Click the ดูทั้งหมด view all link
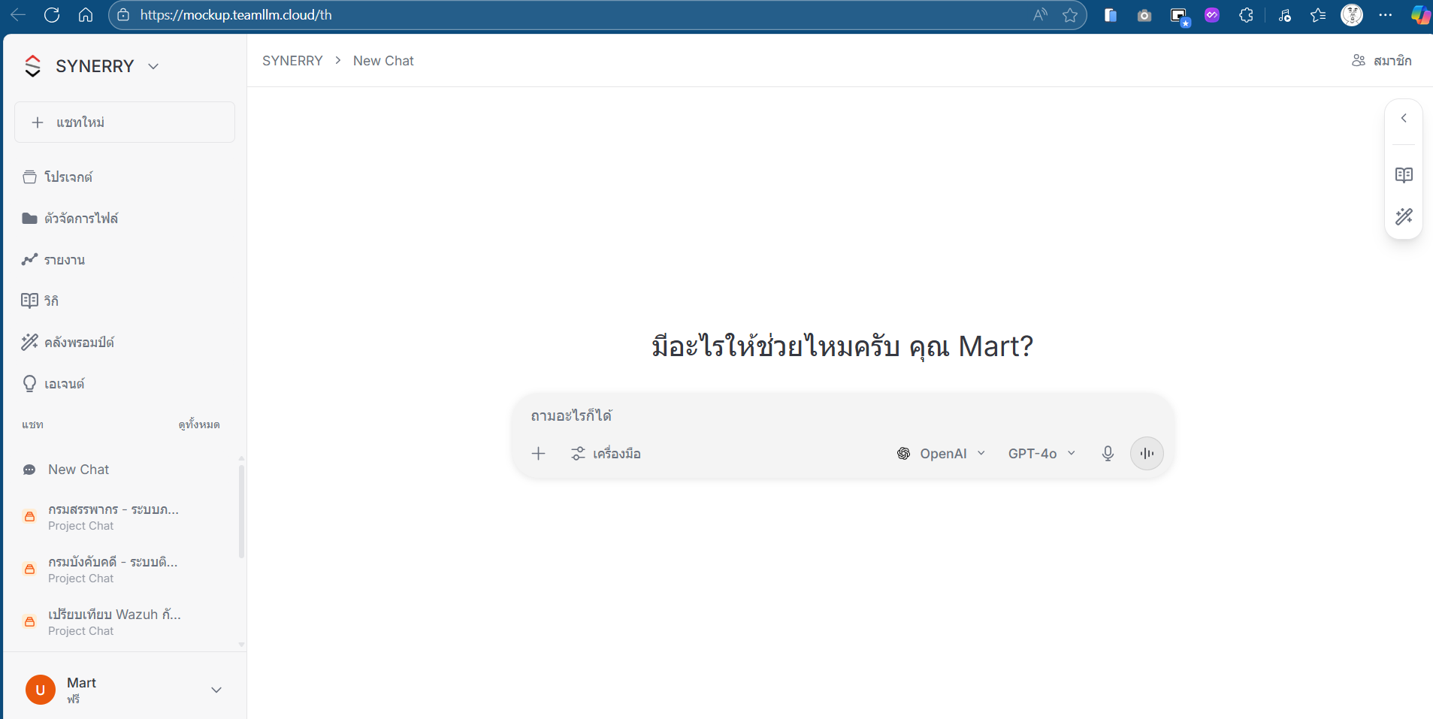The height and width of the screenshot is (719, 1433). [x=199, y=424]
